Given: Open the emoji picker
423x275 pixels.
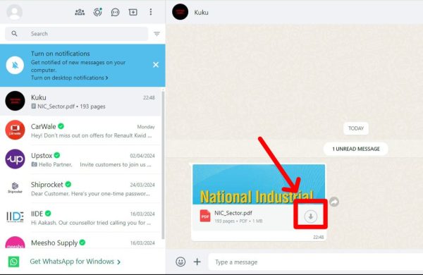Looking at the screenshot, I should coord(180,262).
